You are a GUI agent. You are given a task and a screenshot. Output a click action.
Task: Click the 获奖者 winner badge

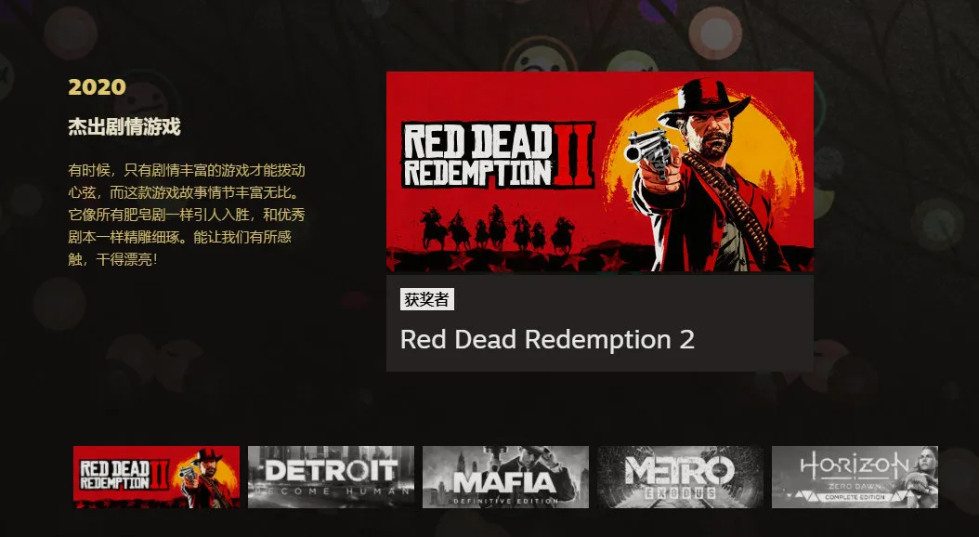tap(427, 299)
